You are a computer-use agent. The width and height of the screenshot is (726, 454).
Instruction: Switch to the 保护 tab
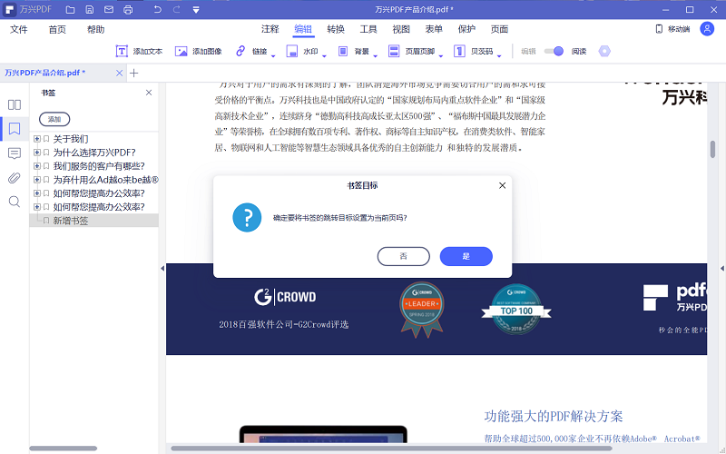pyautogui.click(x=466, y=29)
